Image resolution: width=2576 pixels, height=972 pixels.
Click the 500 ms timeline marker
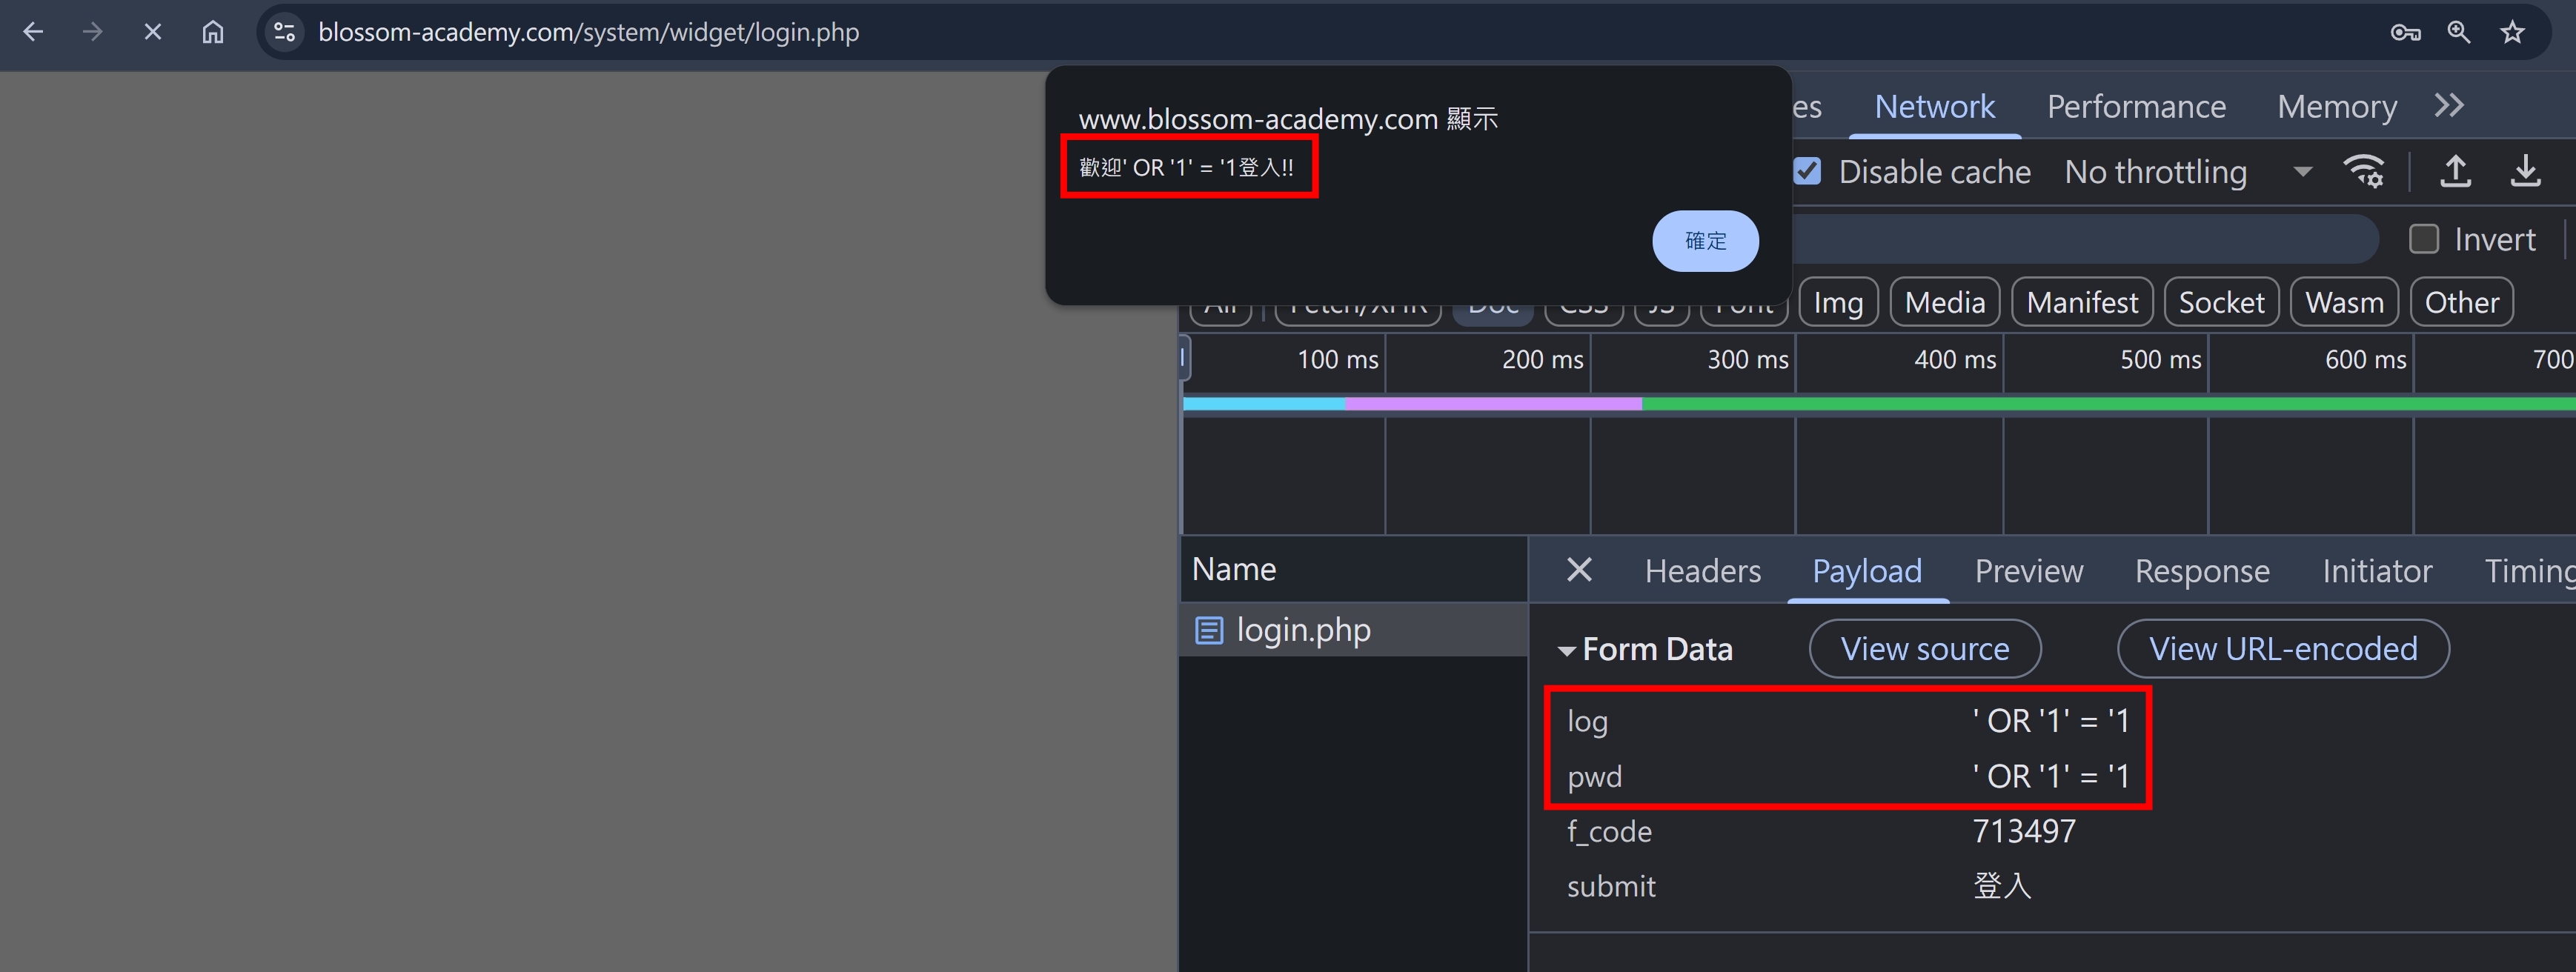(2160, 359)
